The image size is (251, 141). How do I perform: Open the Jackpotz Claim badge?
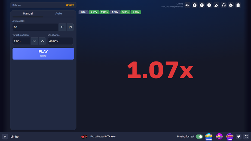pos(230,137)
